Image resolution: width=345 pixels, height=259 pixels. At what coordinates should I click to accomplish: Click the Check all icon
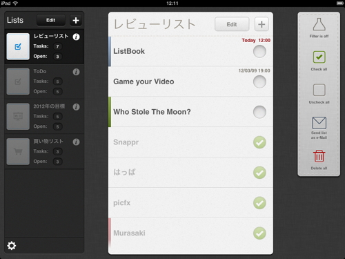(319, 57)
